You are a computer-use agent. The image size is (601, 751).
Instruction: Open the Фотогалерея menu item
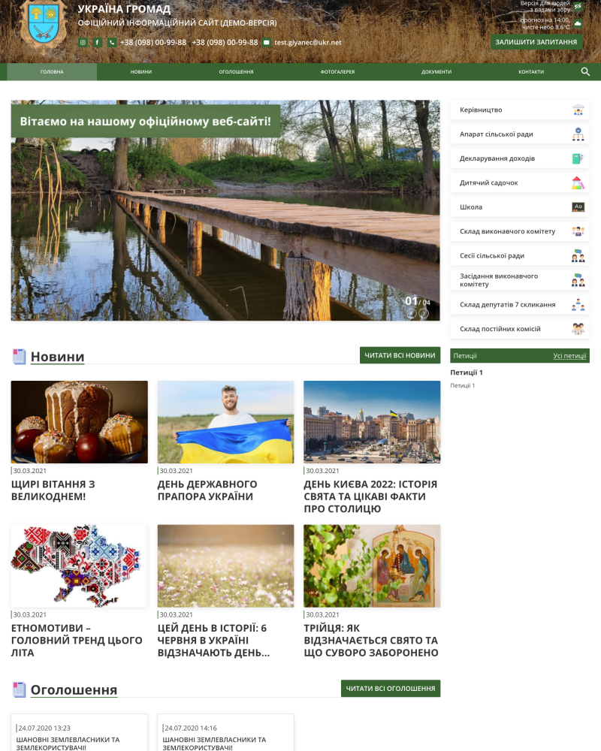click(x=337, y=72)
